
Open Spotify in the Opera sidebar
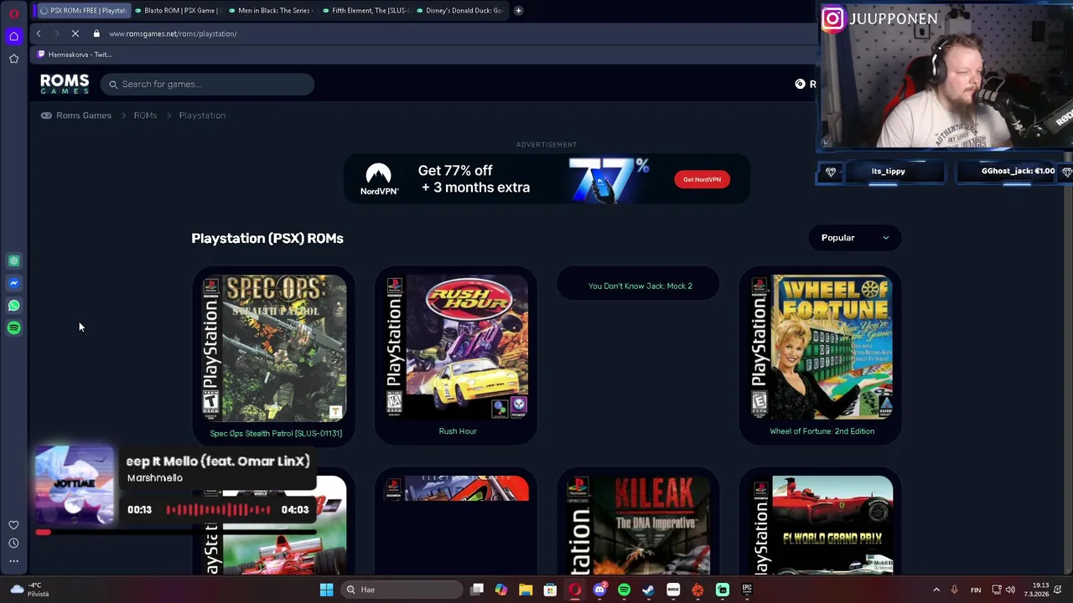(x=13, y=328)
